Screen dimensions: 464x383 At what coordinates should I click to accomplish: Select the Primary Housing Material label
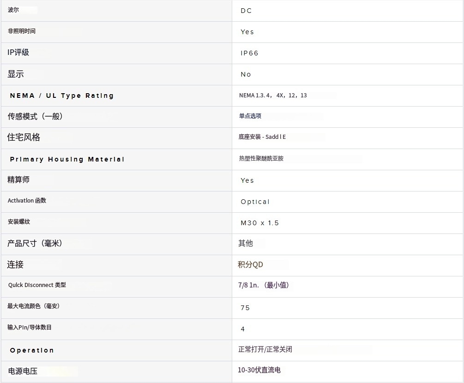(x=67, y=159)
